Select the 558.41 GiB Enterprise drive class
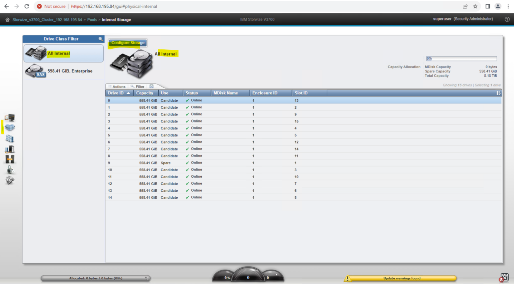The height and width of the screenshot is (284, 514). pyautogui.click(x=63, y=71)
